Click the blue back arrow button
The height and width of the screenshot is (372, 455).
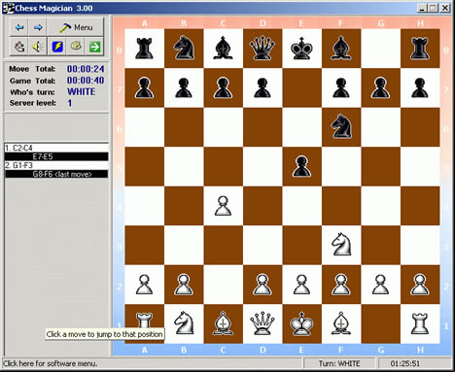point(19,27)
